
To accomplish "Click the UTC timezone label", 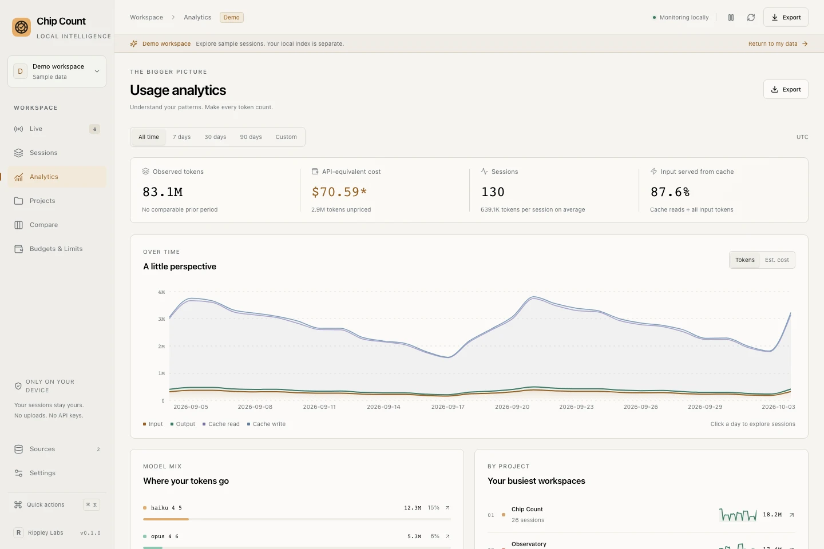I will (802, 137).
